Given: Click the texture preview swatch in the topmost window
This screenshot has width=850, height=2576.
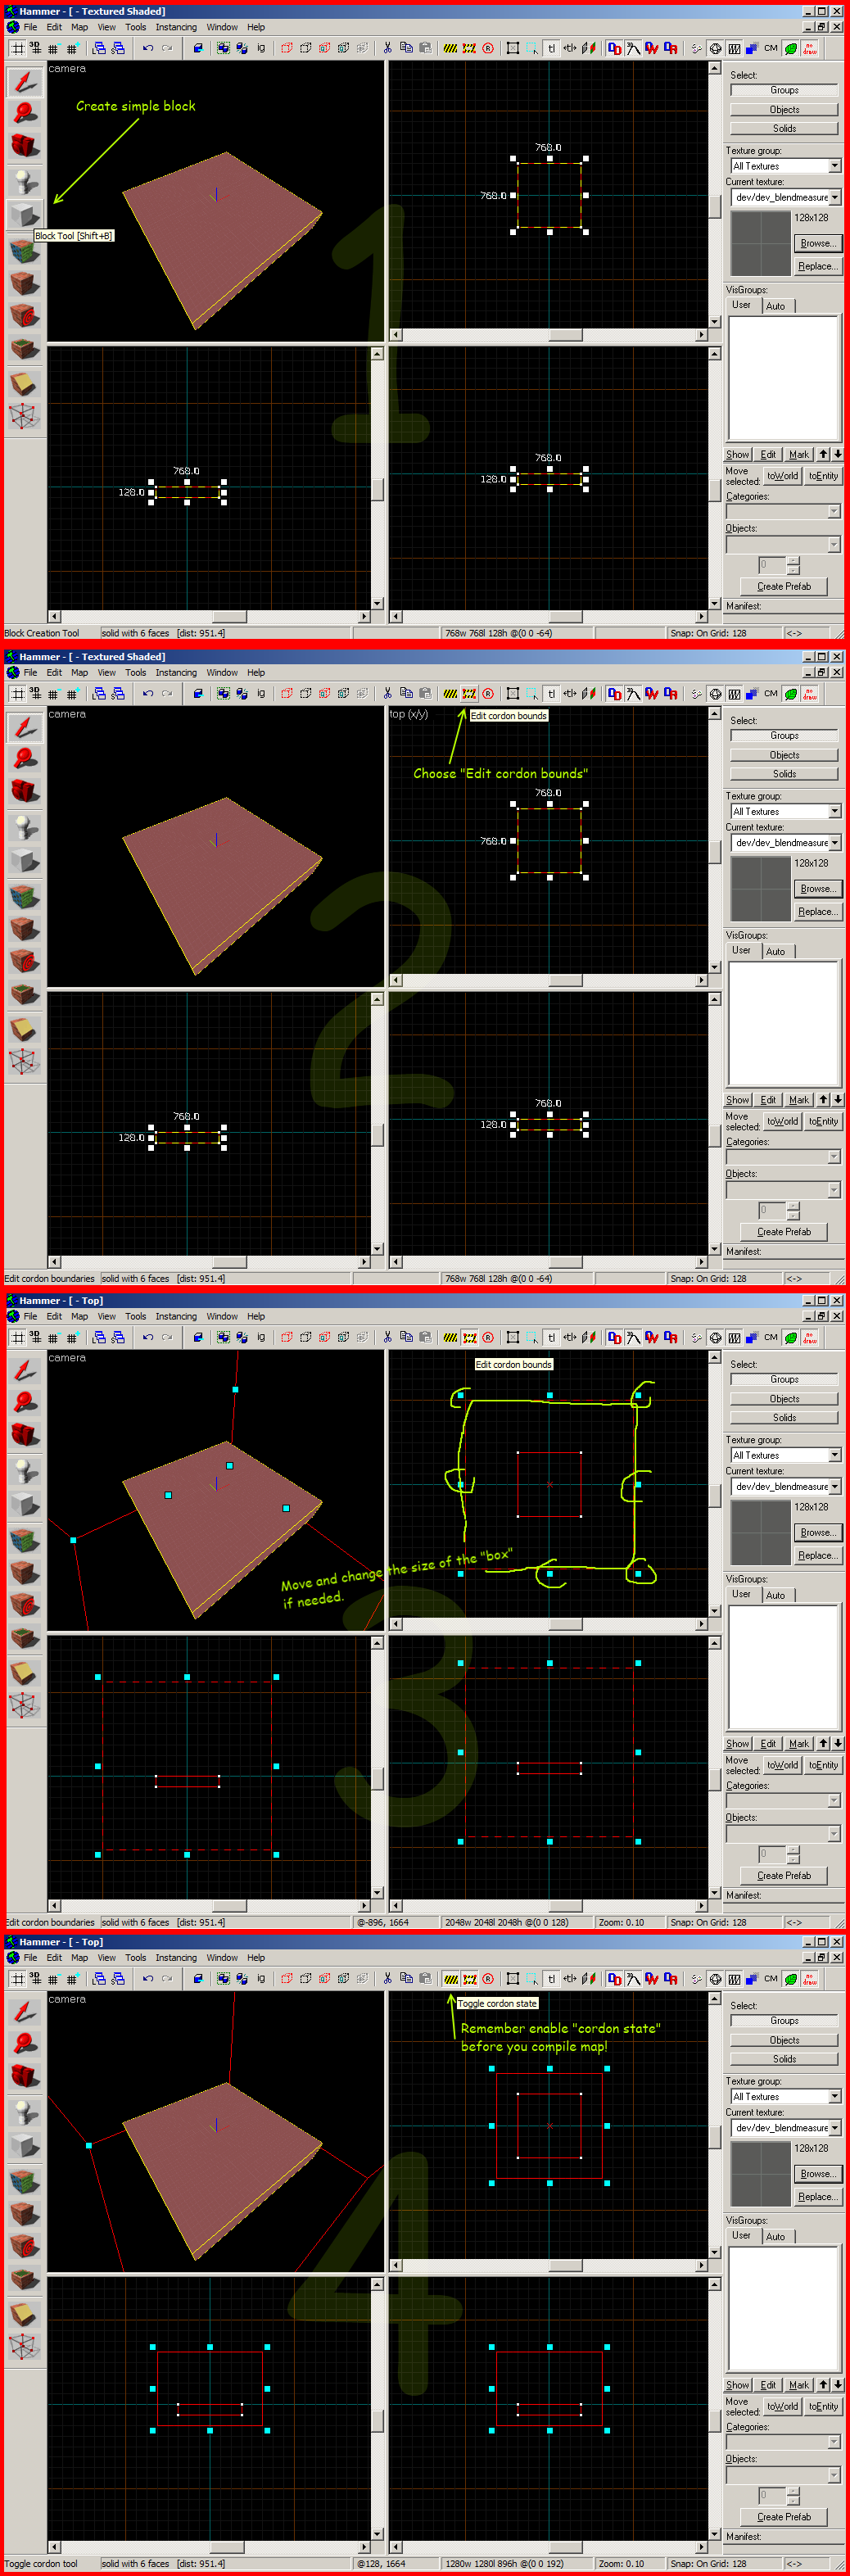Looking at the screenshot, I should pyautogui.click(x=760, y=243).
